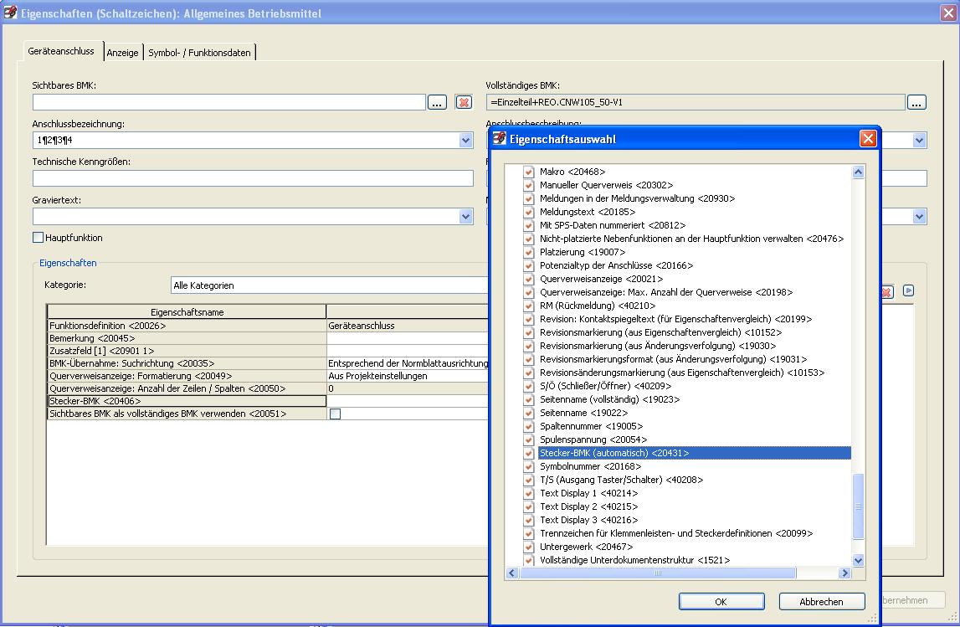Click scroll up arrow in property list
Image resolution: width=960 pixels, height=627 pixels.
[859, 172]
